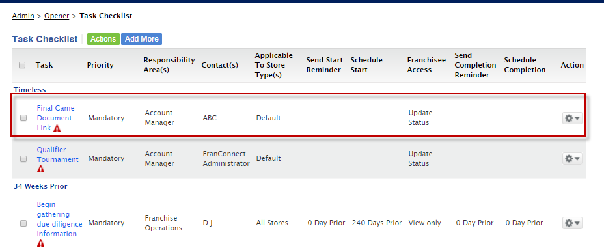Click the Priority column header
Viewport: 604px width, 248px height.
pyautogui.click(x=100, y=65)
